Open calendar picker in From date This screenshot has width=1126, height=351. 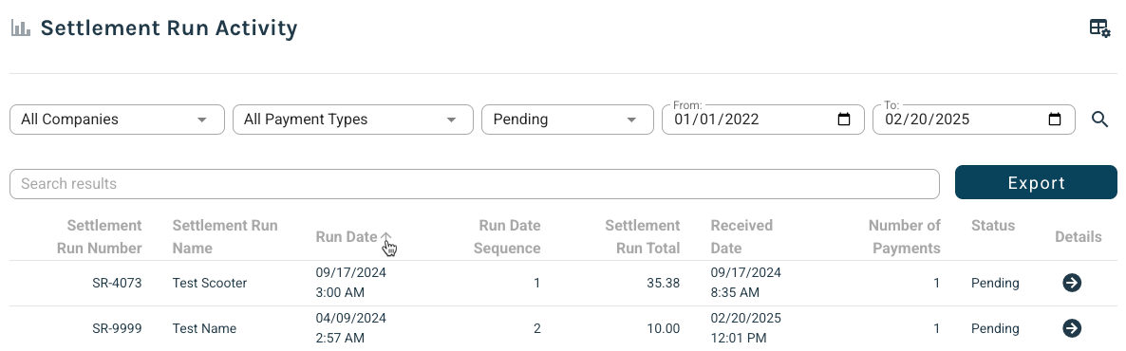pyautogui.click(x=845, y=120)
